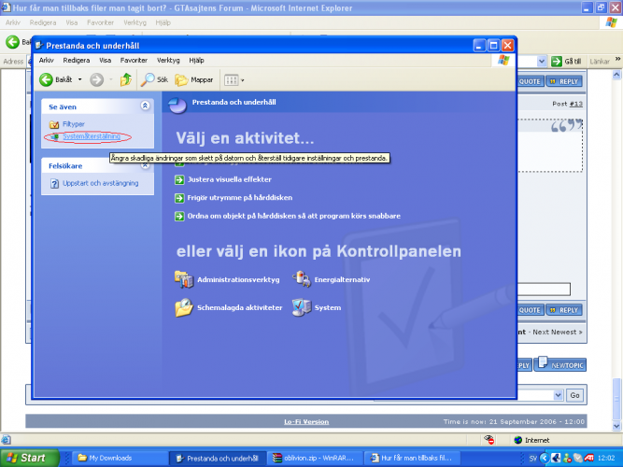Go up one folder level icon
The image size is (623, 467).
pyautogui.click(x=125, y=80)
